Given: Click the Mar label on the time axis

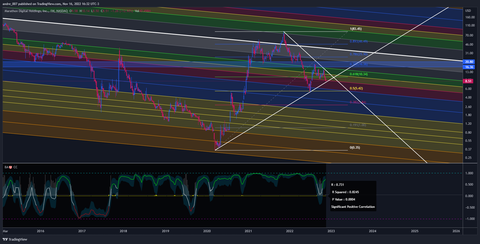Looking at the screenshot, I should pyautogui.click(x=5, y=231).
